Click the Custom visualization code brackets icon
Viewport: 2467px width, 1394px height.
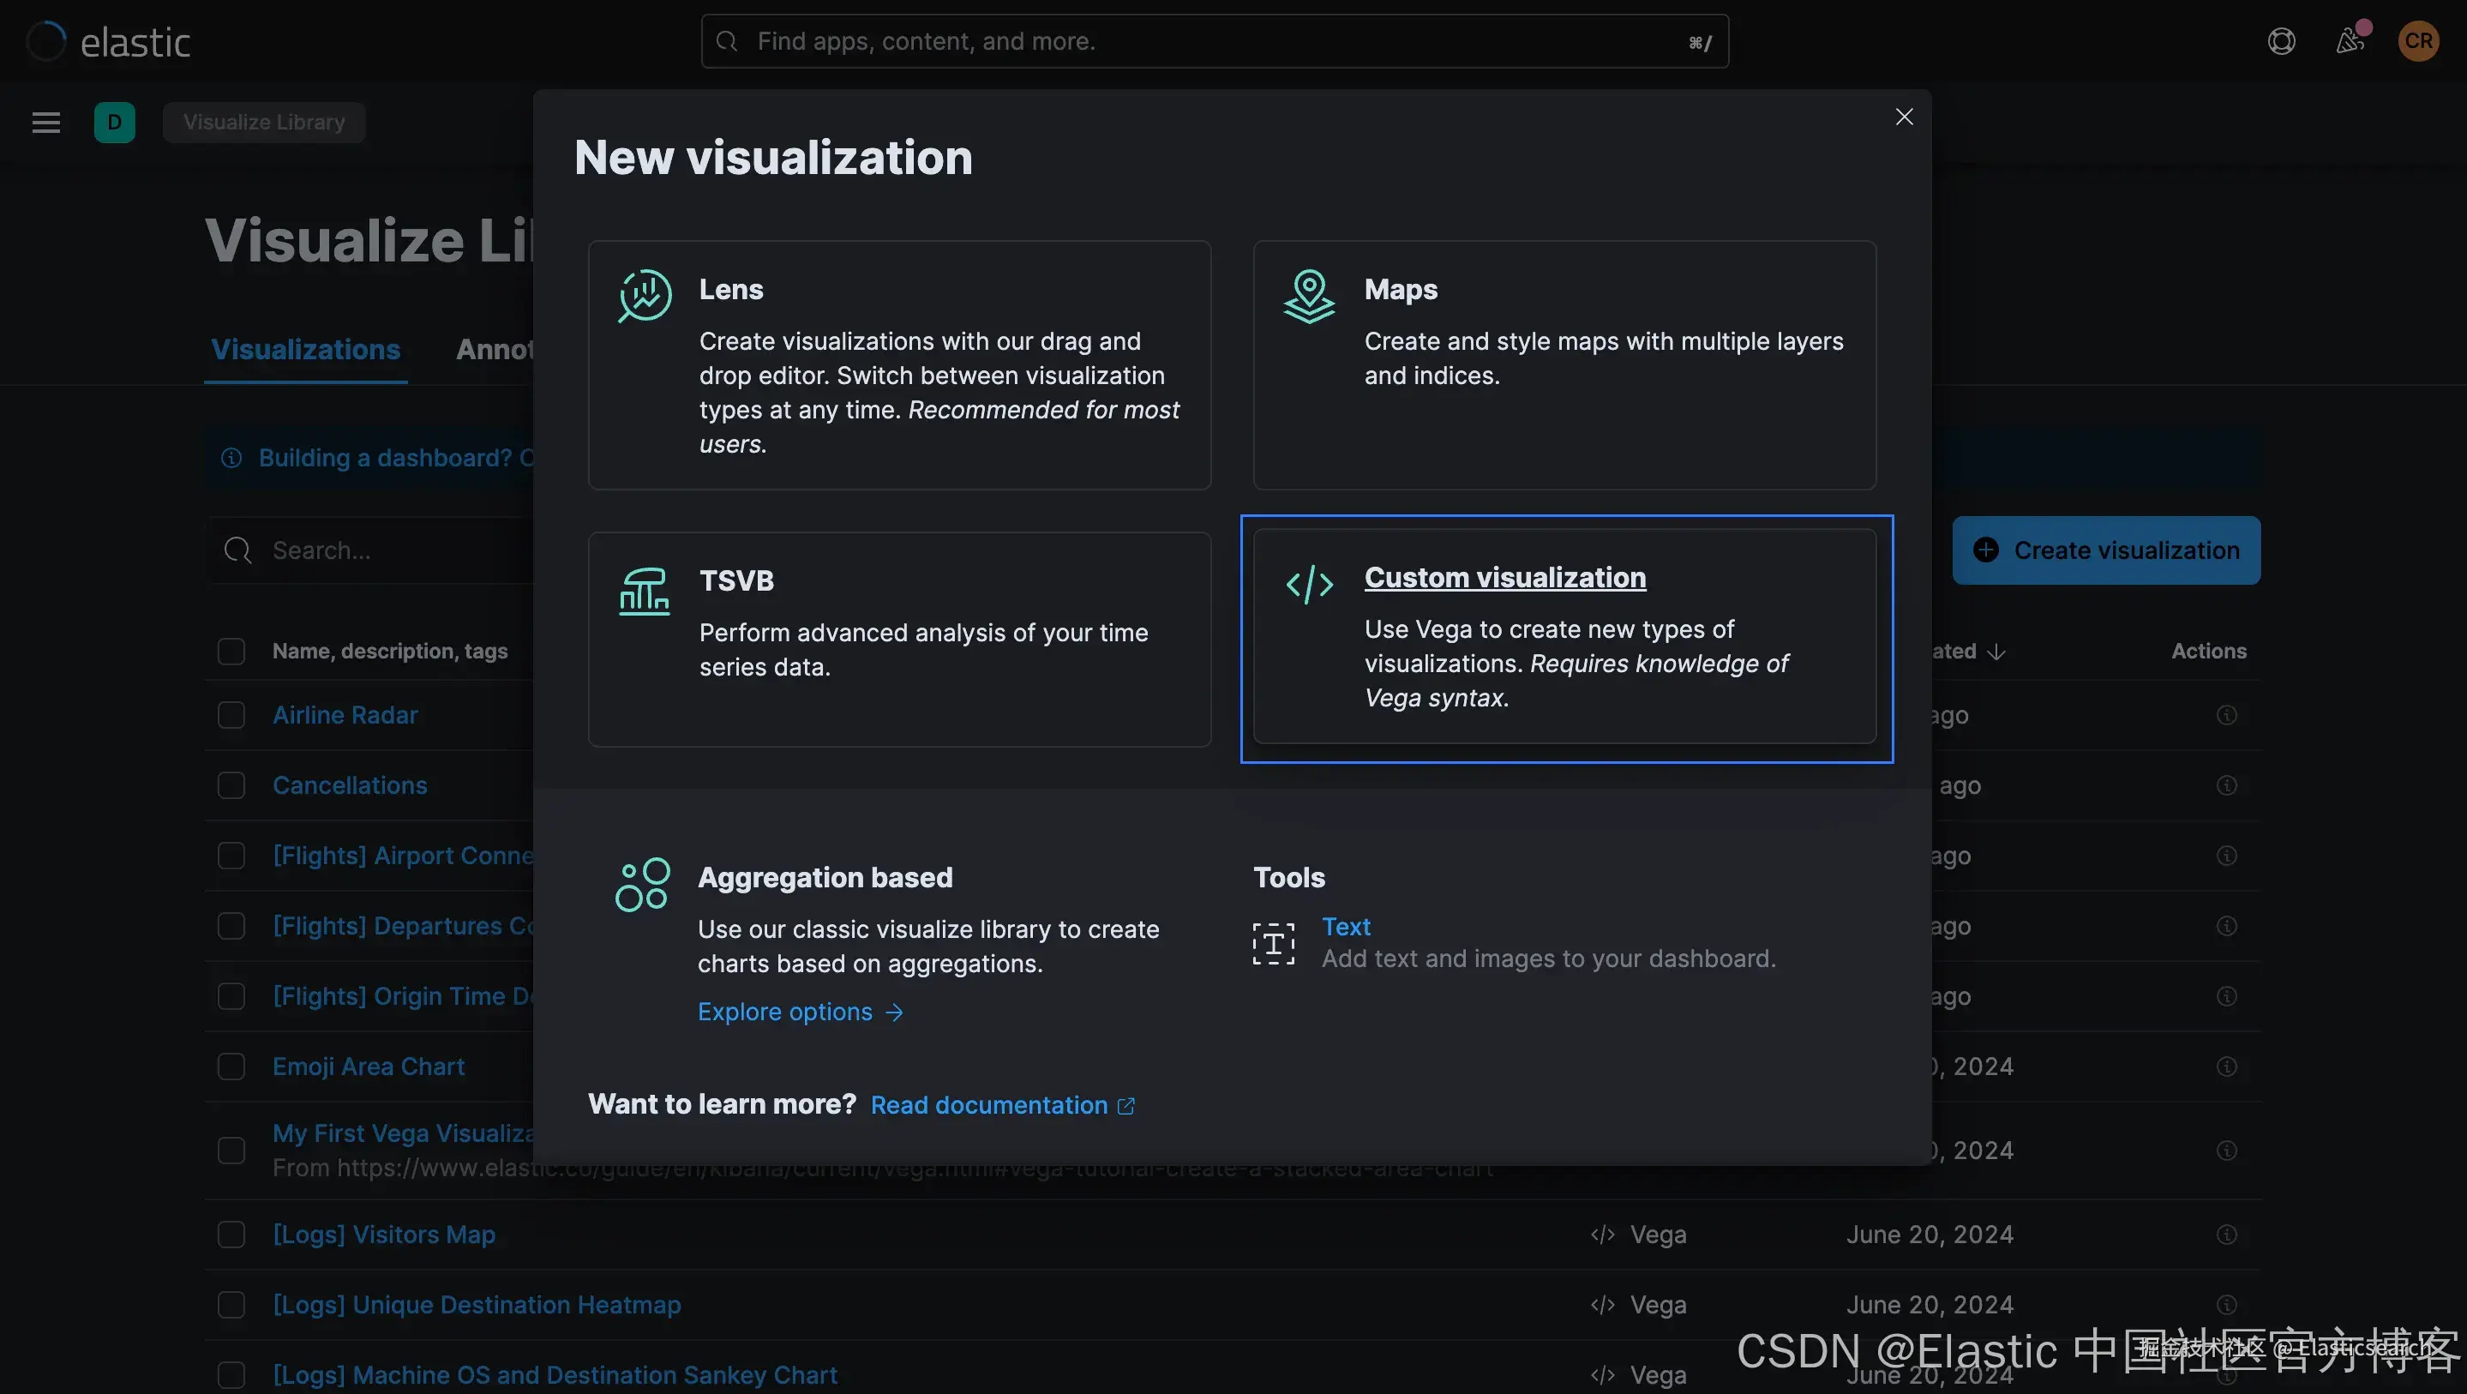[x=1309, y=584]
